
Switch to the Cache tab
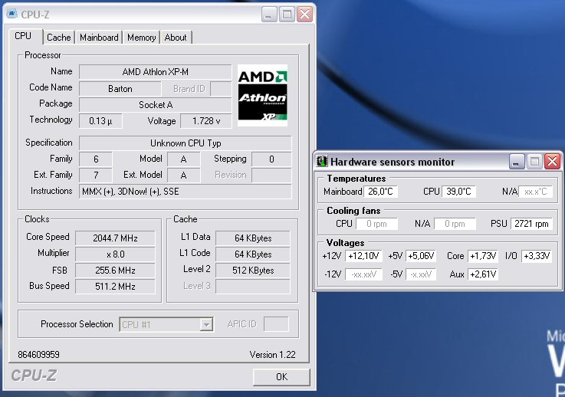click(59, 38)
